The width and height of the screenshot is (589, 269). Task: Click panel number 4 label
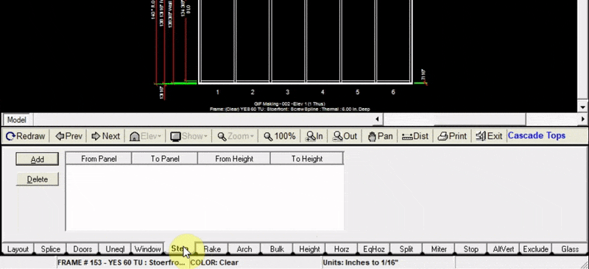322,92
